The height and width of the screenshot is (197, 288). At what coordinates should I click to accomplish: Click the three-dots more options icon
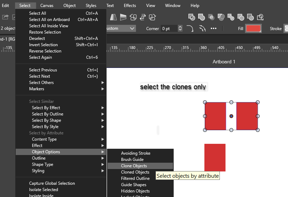click(x=214, y=29)
